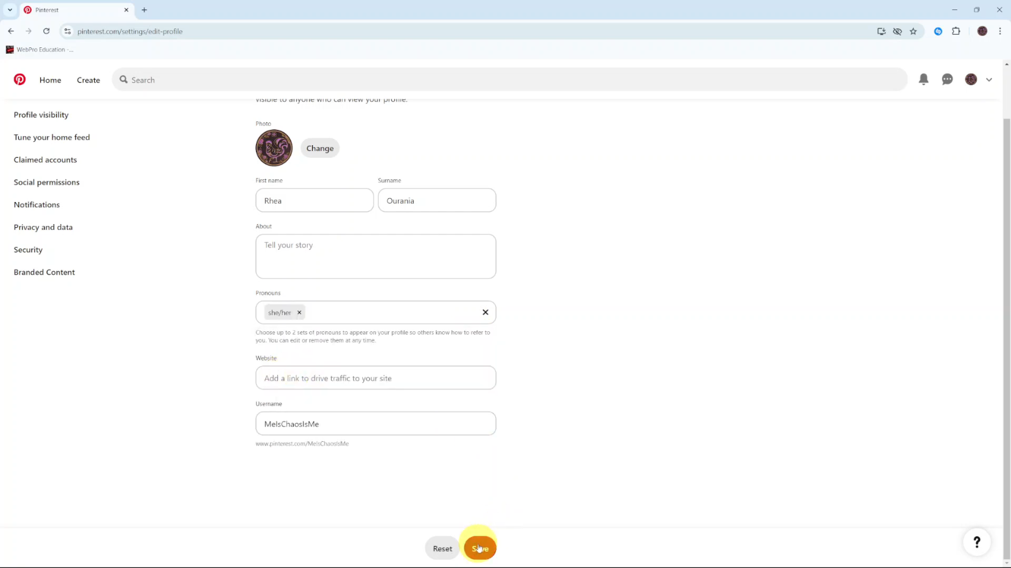Open Chrome profile avatar
The height and width of the screenshot is (568, 1011).
(982, 31)
